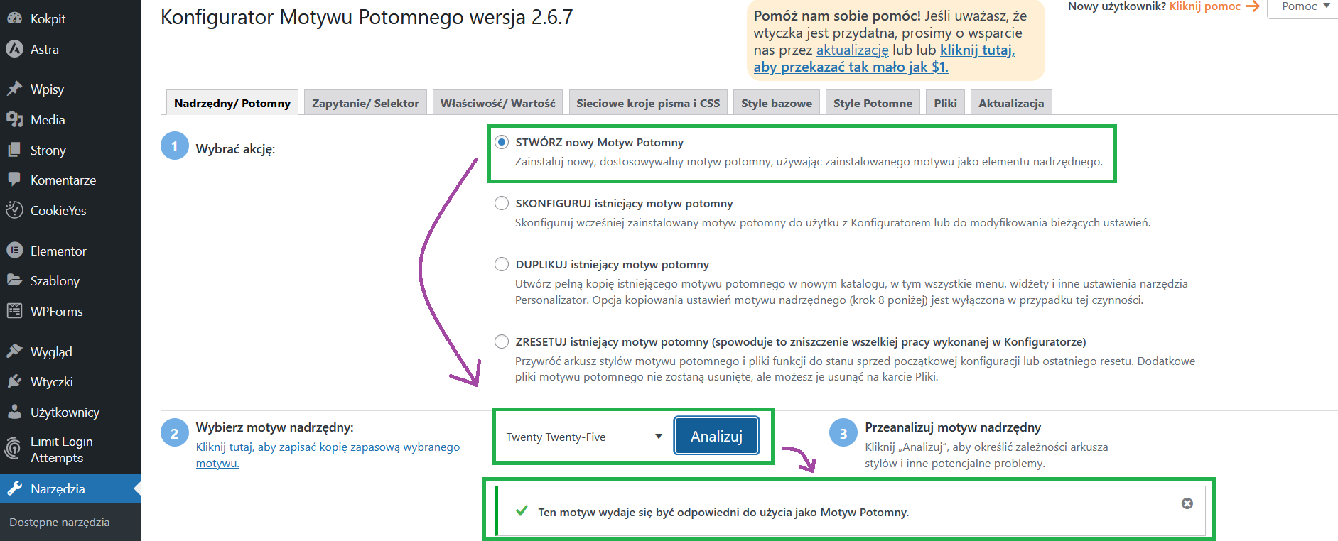
Task: Open the Twenty Twenty-Five parent theme dropdown
Action: tap(584, 437)
